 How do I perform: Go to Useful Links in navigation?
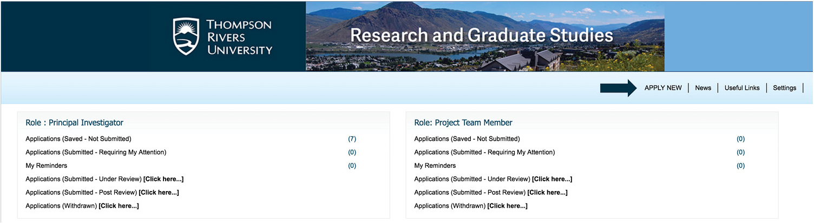742,88
